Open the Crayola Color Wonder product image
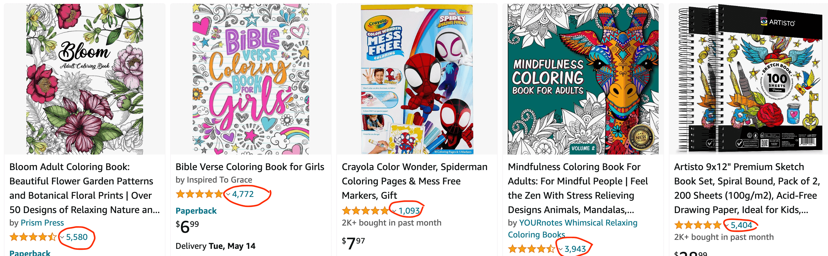The height and width of the screenshot is (256, 828). pyautogui.click(x=417, y=79)
